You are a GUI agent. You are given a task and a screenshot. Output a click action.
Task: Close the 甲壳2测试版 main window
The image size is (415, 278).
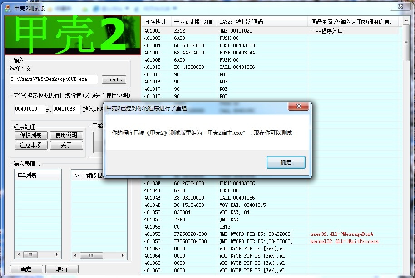(400, 6)
